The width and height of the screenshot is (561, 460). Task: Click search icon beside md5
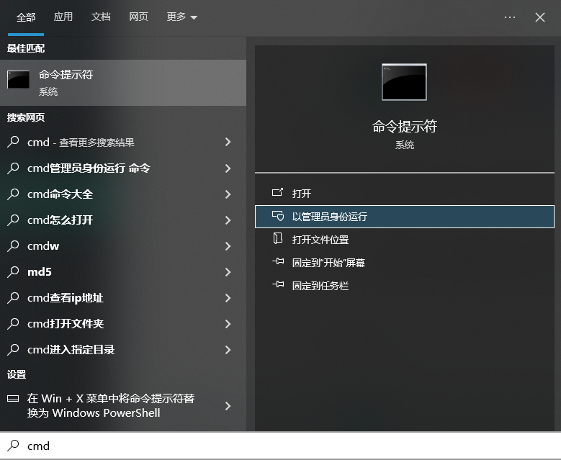coord(13,271)
